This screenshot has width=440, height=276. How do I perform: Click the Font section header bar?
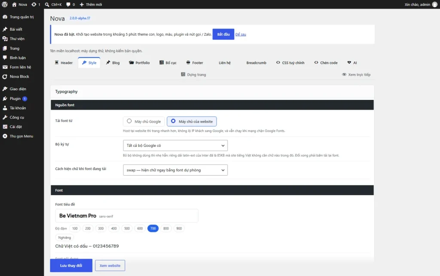(212, 190)
